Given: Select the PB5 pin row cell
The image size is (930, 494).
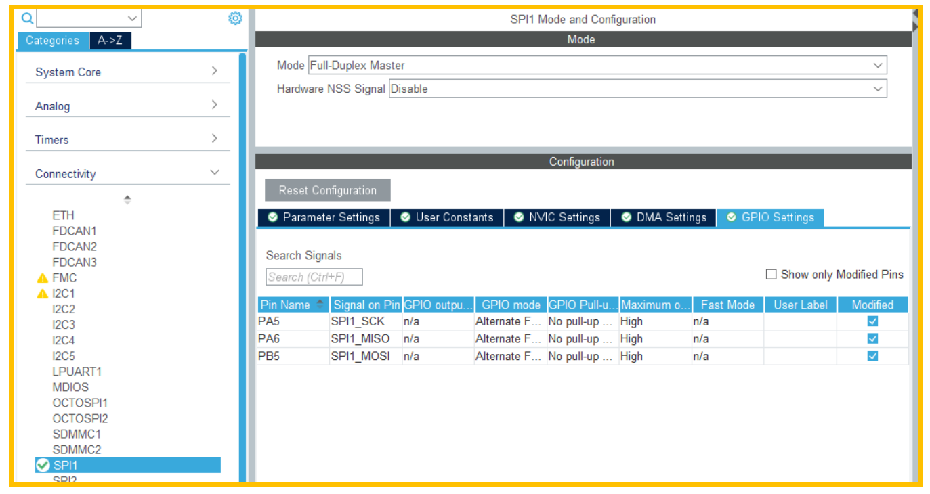Looking at the screenshot, I should click(x=293, y=356).
